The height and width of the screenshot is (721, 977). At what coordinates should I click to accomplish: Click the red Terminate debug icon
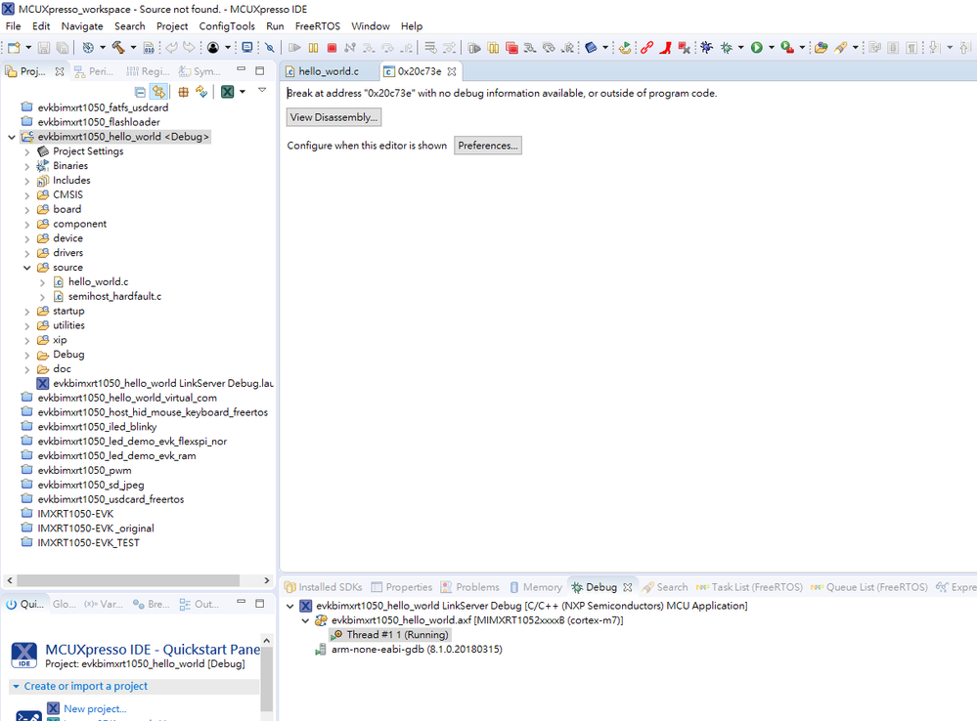(x=333, y=47)
